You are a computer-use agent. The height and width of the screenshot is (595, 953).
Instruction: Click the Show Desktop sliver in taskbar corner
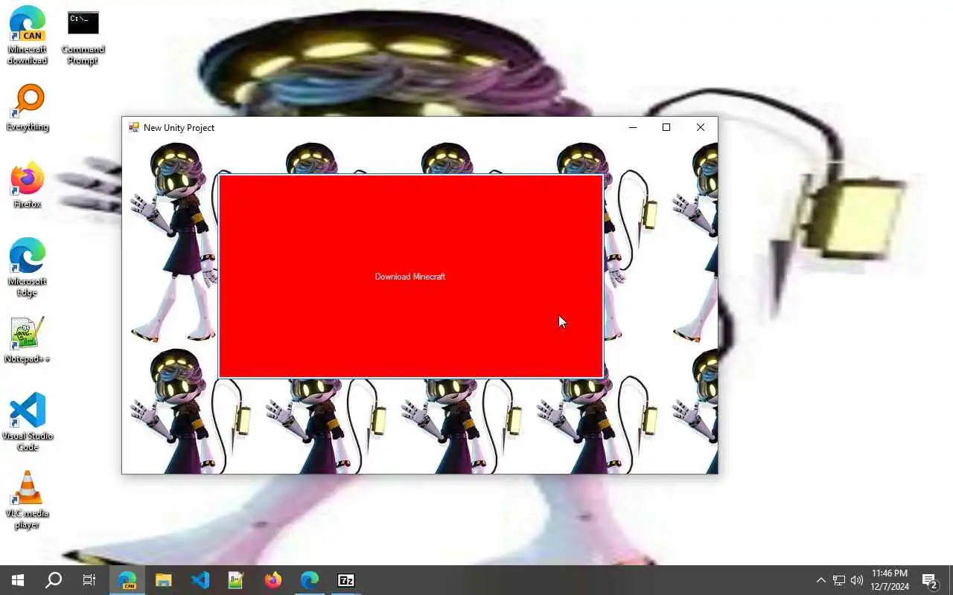coord(951,580)
